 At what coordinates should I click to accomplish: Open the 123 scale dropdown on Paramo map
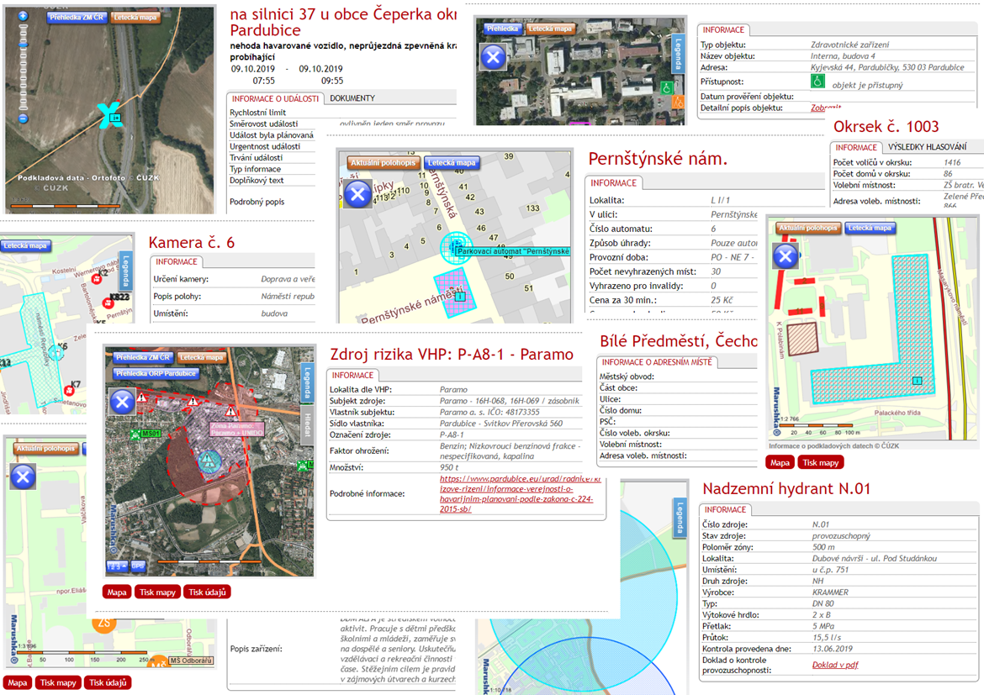[117, 566]
